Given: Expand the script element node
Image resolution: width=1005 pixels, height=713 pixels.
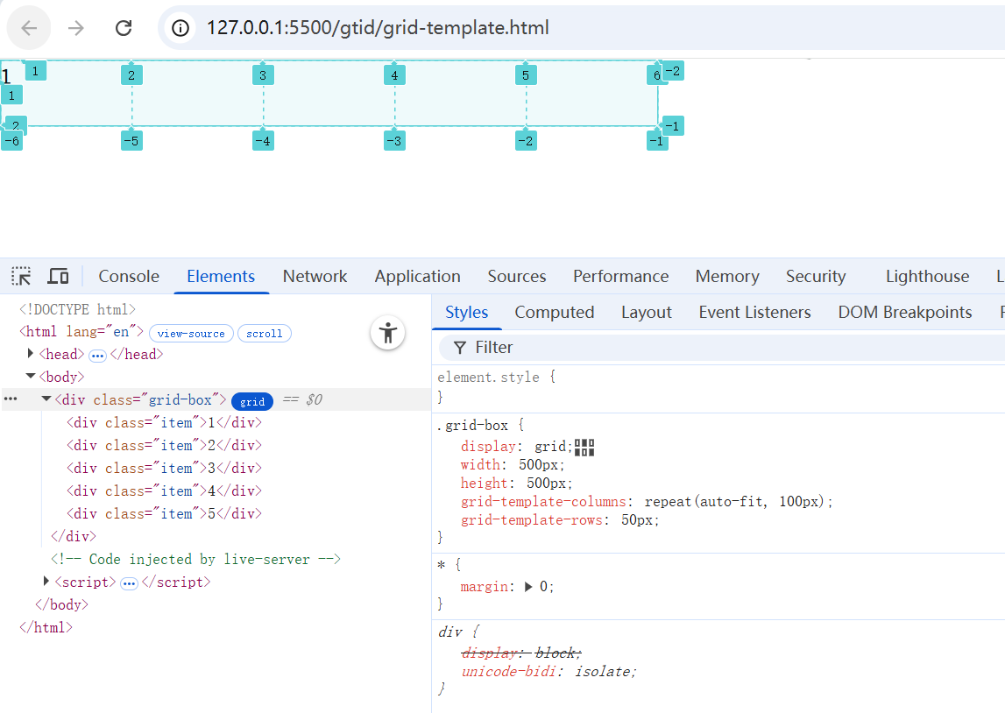Looking at the screenshot, I should 46,581.
